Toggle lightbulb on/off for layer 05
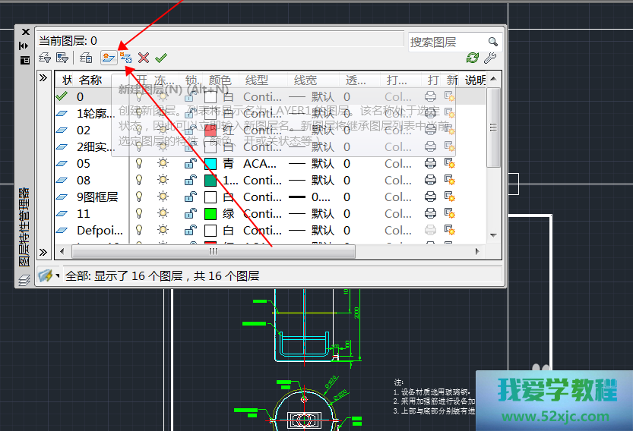This screenshot has height=431, width=633. 139,164
